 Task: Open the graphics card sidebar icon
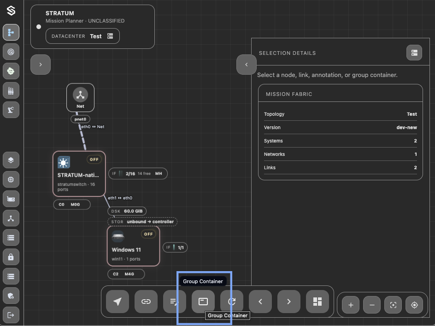click(x=11, y=199)
